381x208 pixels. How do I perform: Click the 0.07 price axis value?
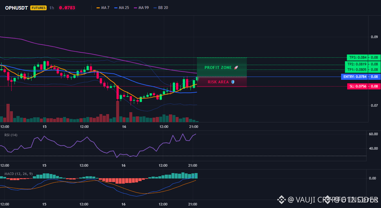point(374,105)
